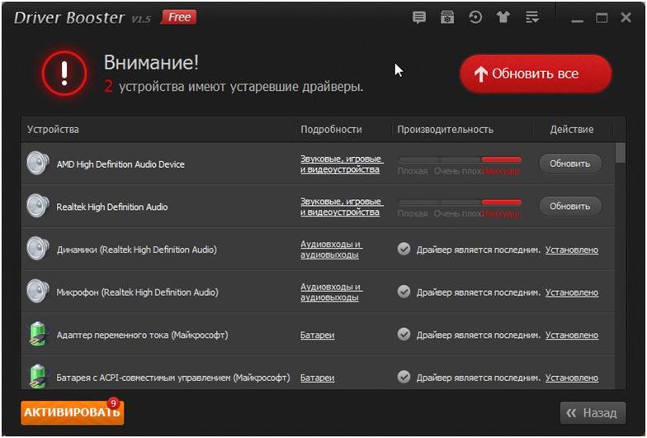647x438 pixels.
Task: Open category link for Realtek High Definition Audio
Action: [x=342, y=207]
